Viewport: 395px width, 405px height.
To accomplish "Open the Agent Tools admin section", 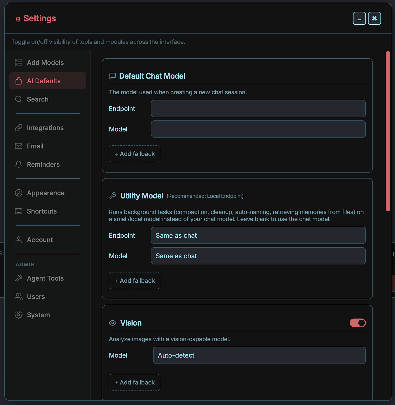I will [48, 278].
